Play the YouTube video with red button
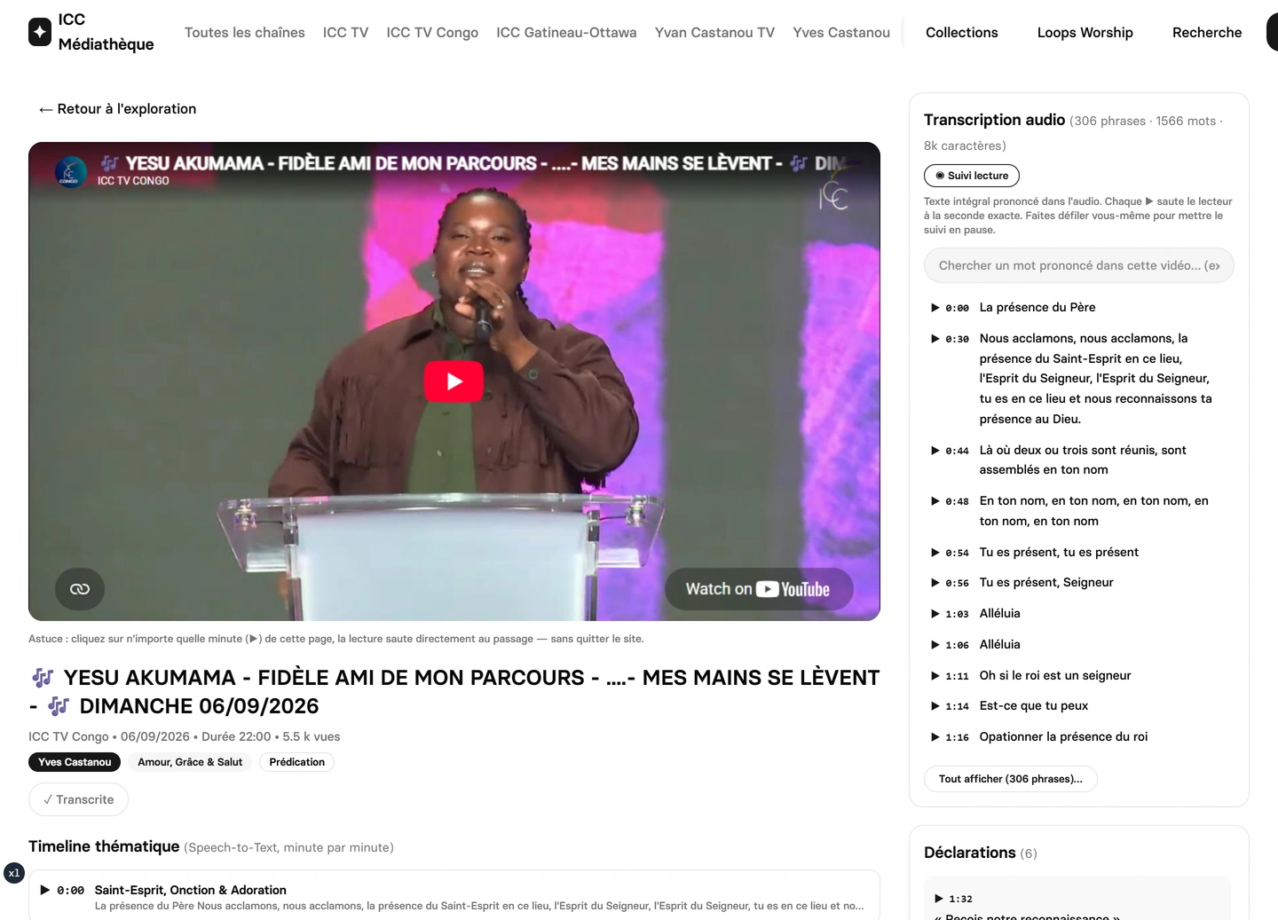This screenshot has height=920, width=1278. click(454, 381)
